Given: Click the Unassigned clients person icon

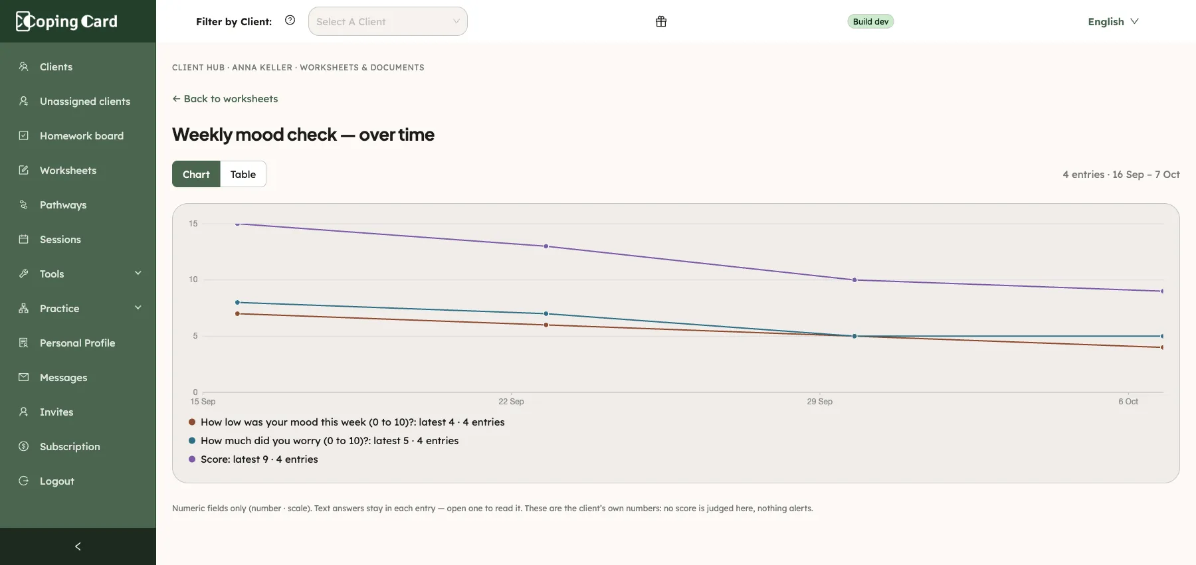Looking at the screenshot, I should [24, 101].
